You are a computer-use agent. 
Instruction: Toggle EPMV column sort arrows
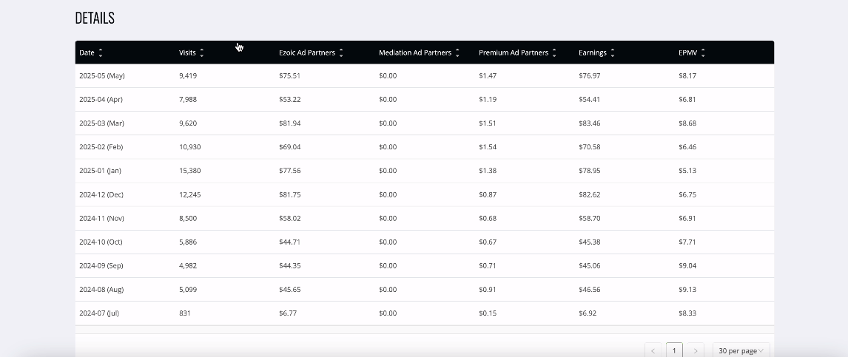(x=703, y=53)
